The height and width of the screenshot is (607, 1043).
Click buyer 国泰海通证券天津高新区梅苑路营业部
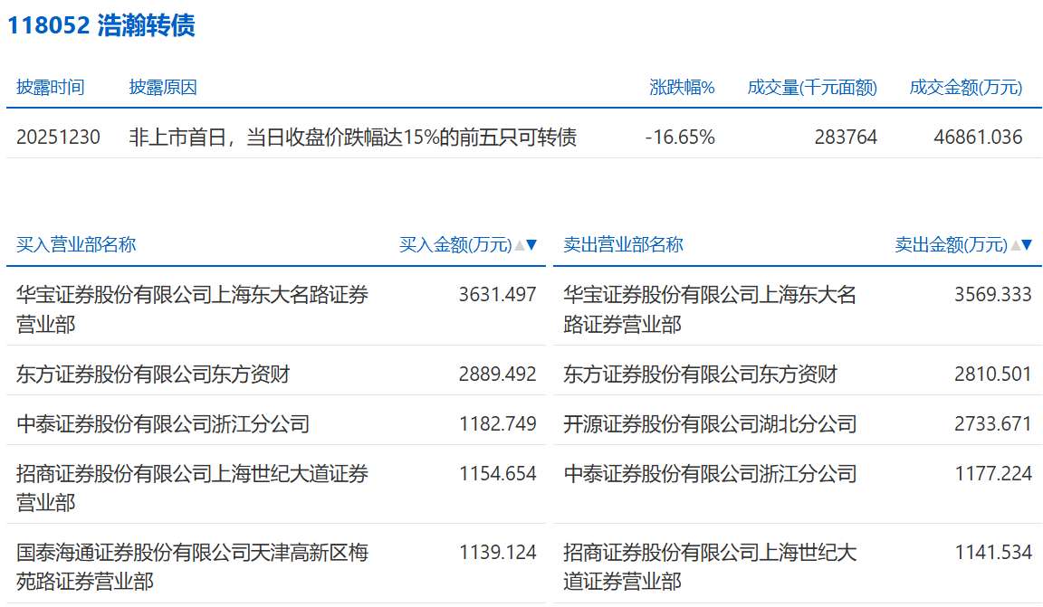pos(192,567)
